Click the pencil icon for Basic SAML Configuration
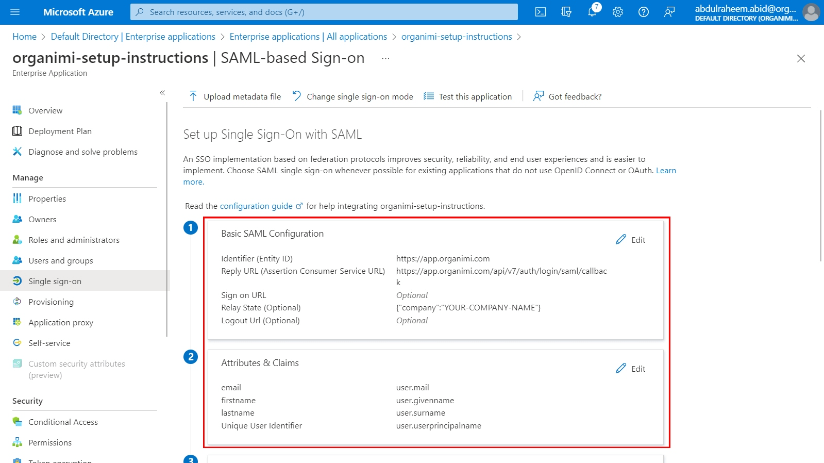This screenshot has width=824, height=463. pos(621,239)
